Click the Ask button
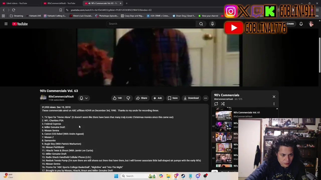The image size is (321, 180). tap(157, 98)
